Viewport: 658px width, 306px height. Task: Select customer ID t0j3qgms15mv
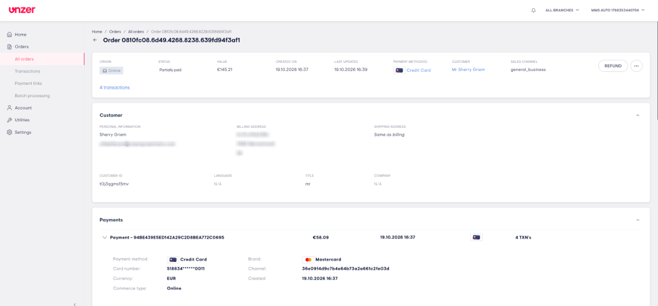click(x=114, y=184)
